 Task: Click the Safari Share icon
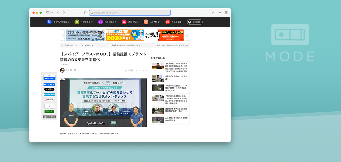214,13
